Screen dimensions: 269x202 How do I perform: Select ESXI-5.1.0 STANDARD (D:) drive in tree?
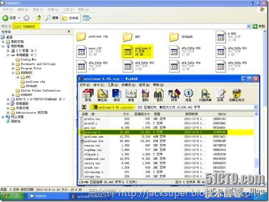40,99
